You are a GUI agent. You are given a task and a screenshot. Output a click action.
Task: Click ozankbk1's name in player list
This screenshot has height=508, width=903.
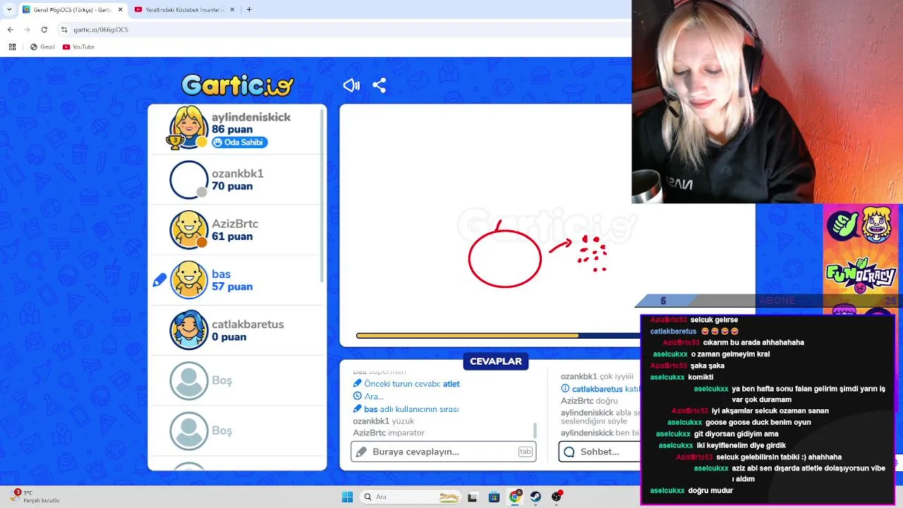[x=238, y=174]
